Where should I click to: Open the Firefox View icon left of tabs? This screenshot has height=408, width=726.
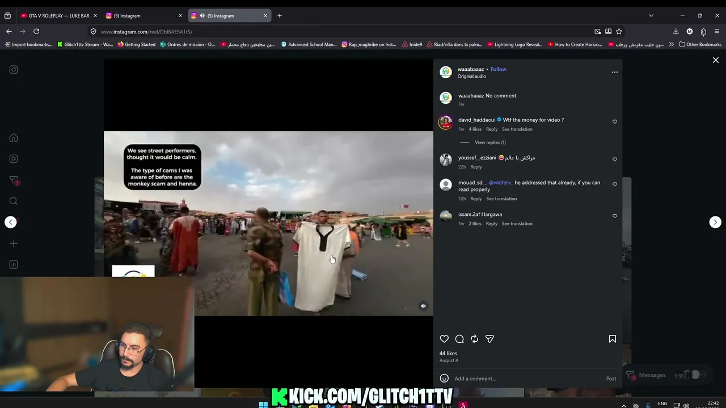coord(7,16)
